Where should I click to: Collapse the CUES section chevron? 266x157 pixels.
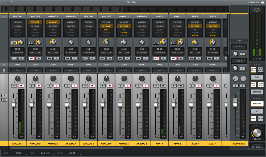click(x=4, y=65)
